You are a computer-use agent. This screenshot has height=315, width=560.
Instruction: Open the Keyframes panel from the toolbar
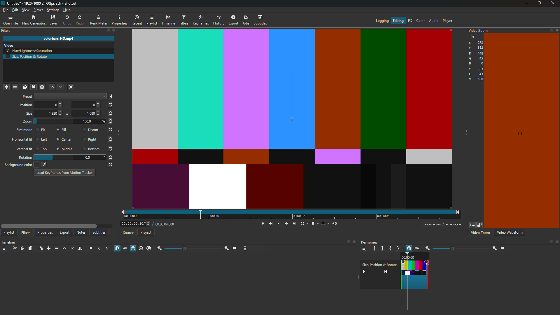[201, 20]
